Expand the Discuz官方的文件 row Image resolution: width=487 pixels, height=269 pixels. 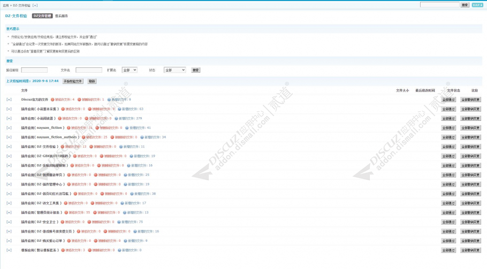pos(9,99)
